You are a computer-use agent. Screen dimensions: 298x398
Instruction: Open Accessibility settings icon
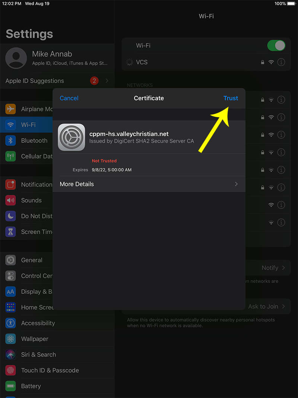[10, 323]
